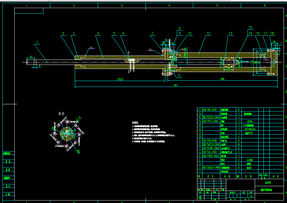Click the GB/T97.1-2002 cell in the parts list
Image resolution: width=287 pixels, height=203 pixels.
211,121
